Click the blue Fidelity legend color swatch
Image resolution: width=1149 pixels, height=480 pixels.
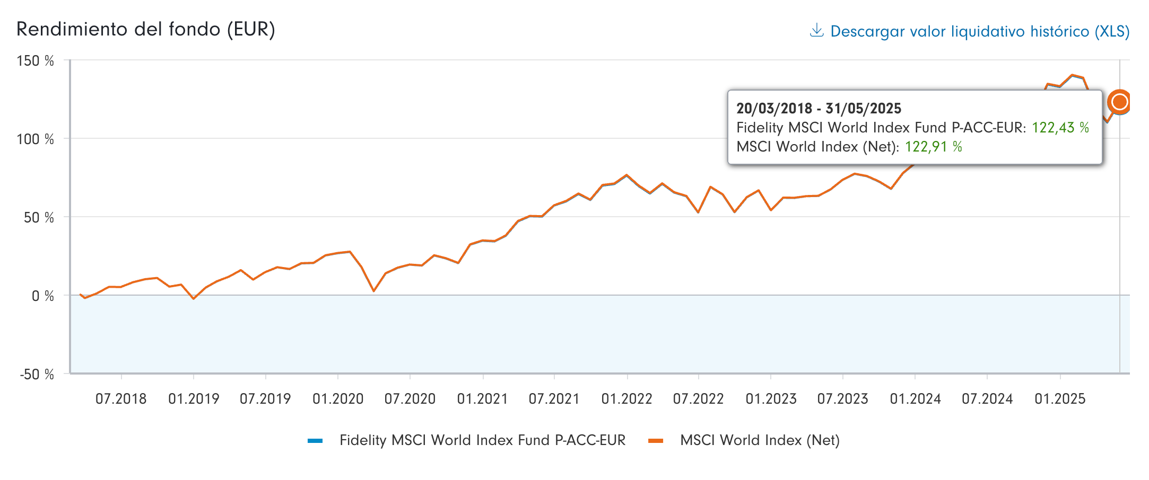tap(315, 441)
